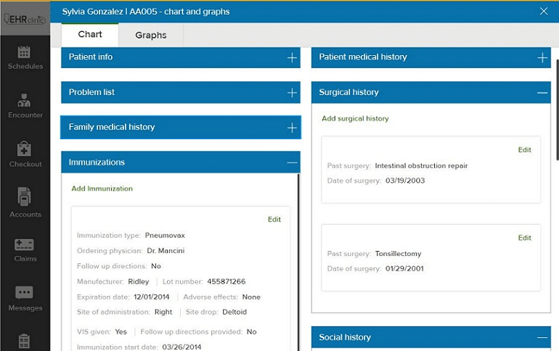Viewport: 559px width, 351px height.
Task: Expand the Patient info section
Action: click(x=292, y=58)
